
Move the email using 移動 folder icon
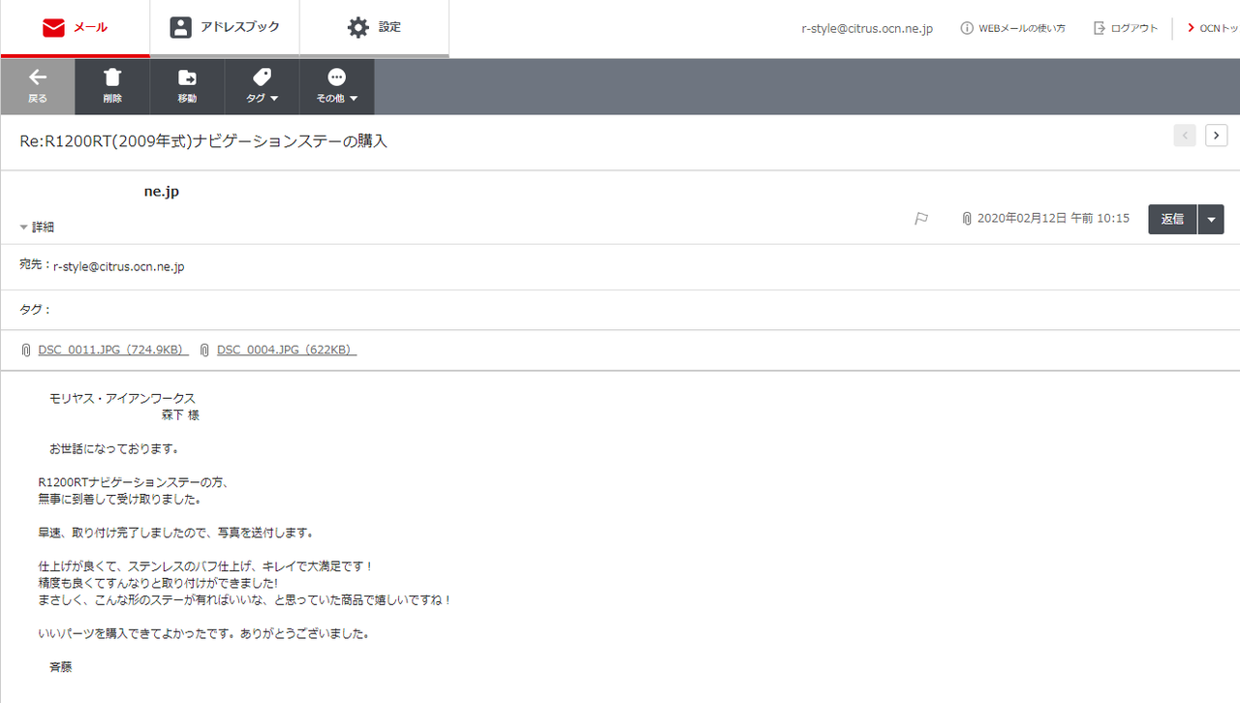187,86
